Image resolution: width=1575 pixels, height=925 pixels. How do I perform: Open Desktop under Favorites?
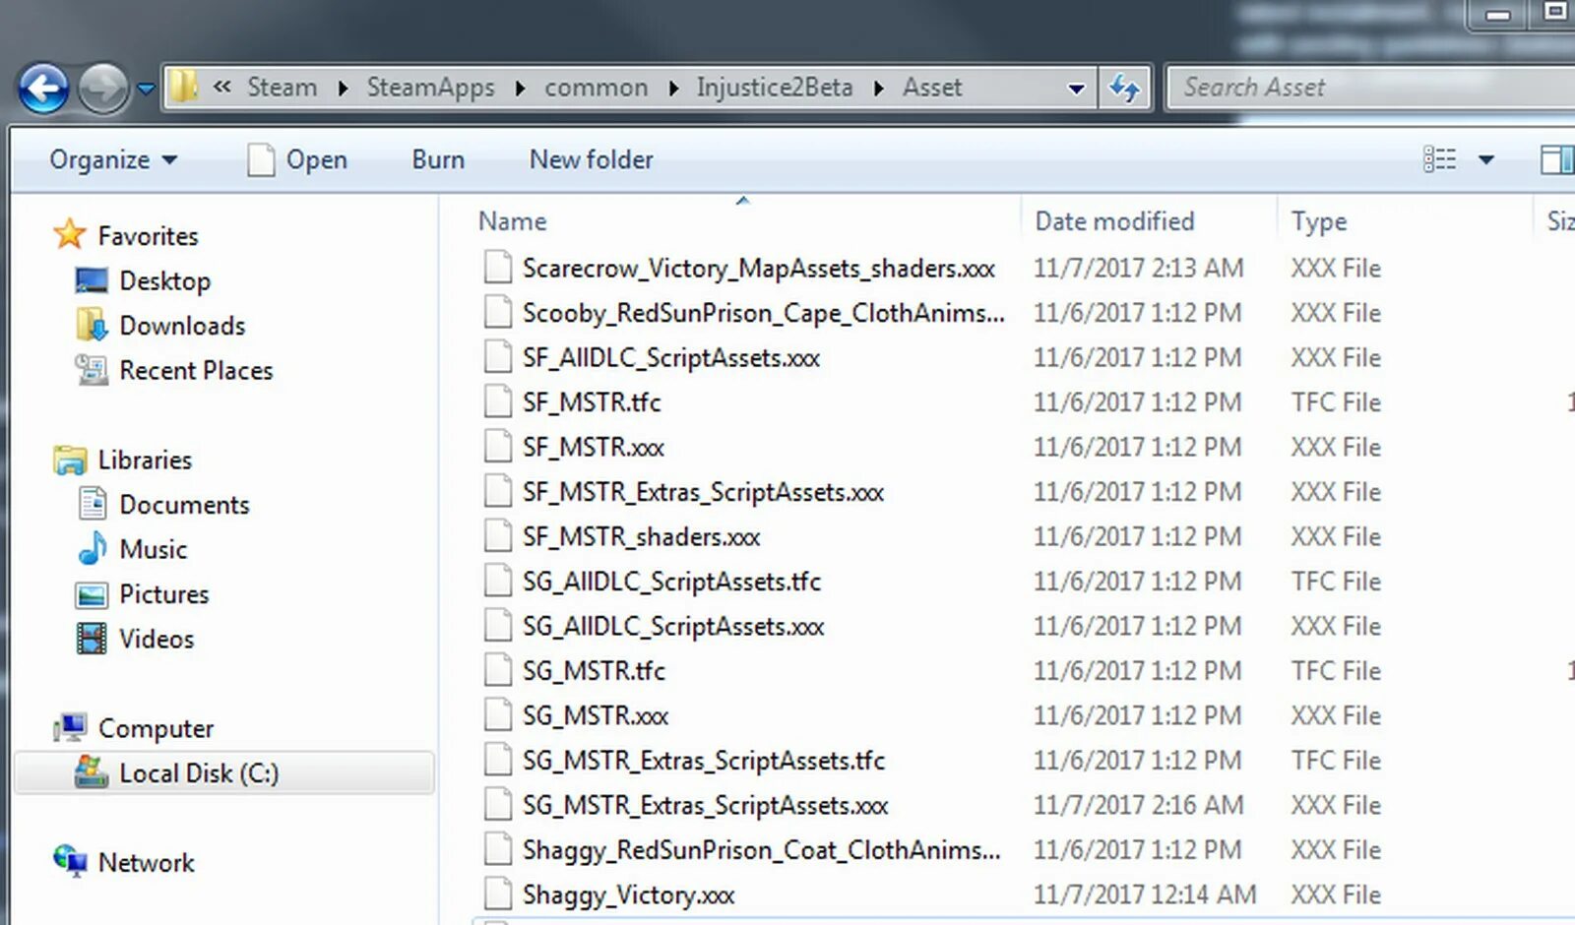pos(164,281)
